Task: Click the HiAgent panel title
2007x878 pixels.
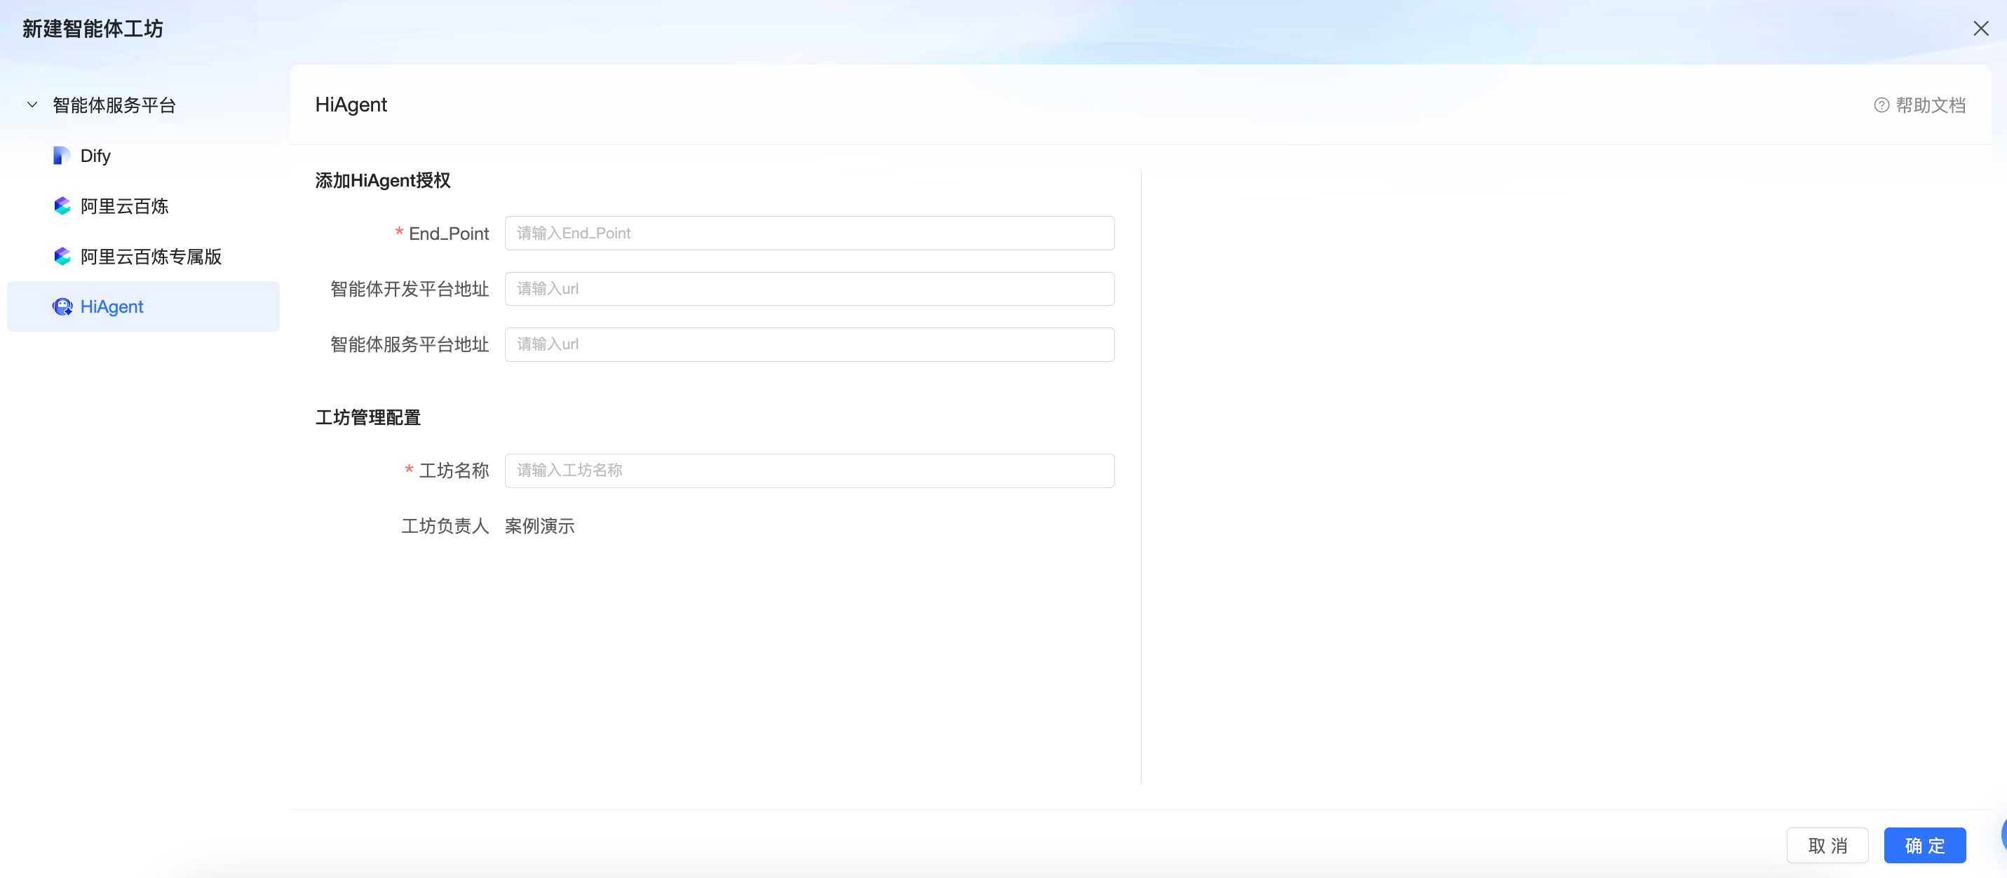Action: click(x=351, y=104)
